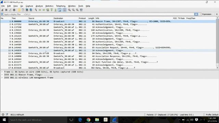Jump to the last packet icon
This screenshot has height=123, width=219.
coord(55,10)
